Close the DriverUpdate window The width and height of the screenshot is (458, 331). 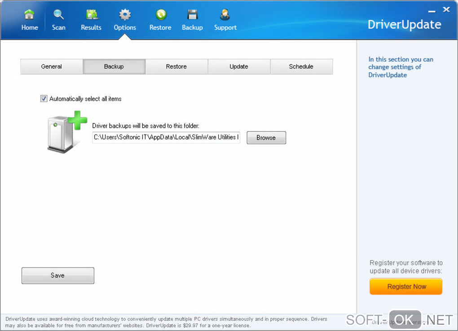pyautogui.click(x=446, y=9)
